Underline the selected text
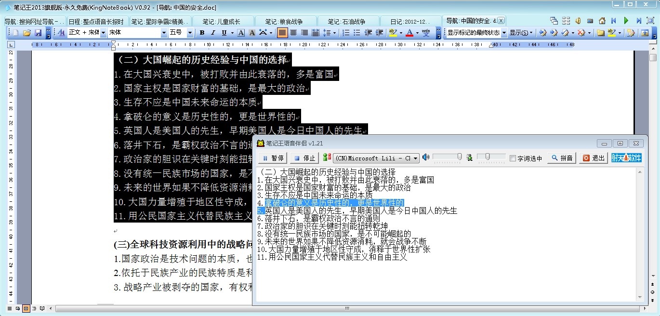Screen dimensions: 660x316 point(224,33)
